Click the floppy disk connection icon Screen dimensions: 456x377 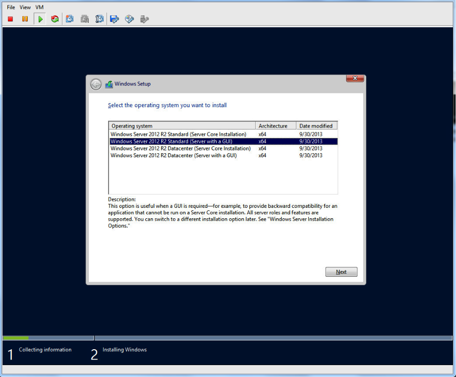click(114, 19)
